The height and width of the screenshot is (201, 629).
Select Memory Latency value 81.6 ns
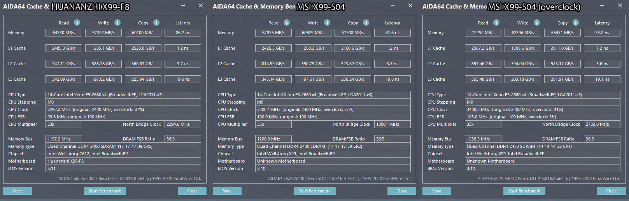pos(392,33)
